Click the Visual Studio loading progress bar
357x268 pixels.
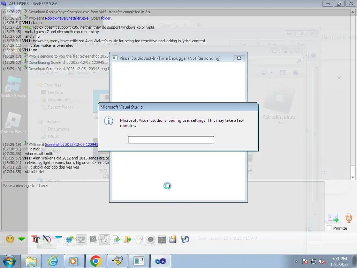[x=171, y=140]
